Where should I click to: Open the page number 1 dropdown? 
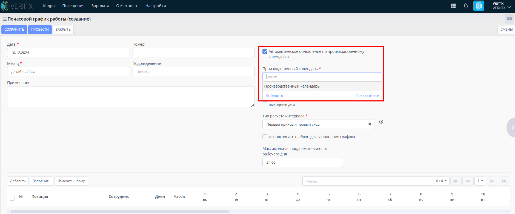tap(480, 181)
